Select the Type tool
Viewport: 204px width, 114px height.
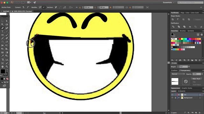3,32
